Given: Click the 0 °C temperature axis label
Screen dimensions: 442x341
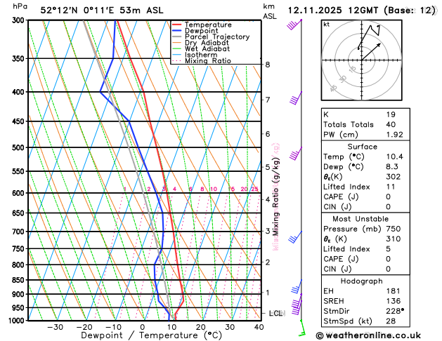Looking at the screenshot, I should point(143,327).
